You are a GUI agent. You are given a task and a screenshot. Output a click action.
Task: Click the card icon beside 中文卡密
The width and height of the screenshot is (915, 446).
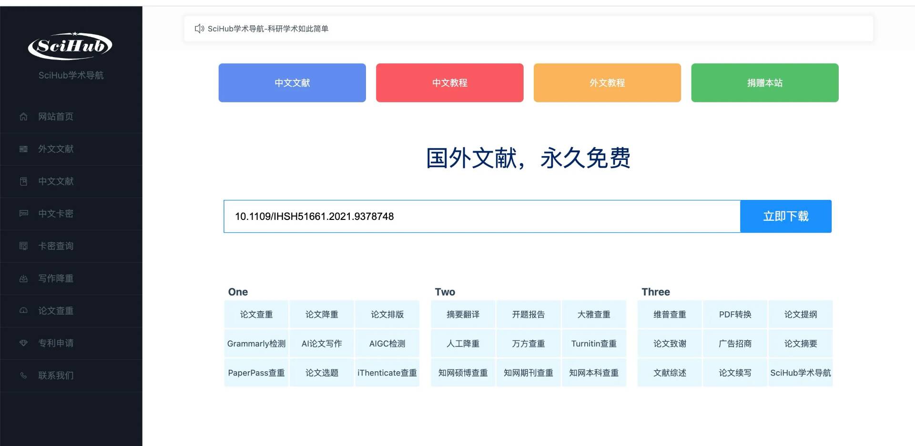pos(23,214)
